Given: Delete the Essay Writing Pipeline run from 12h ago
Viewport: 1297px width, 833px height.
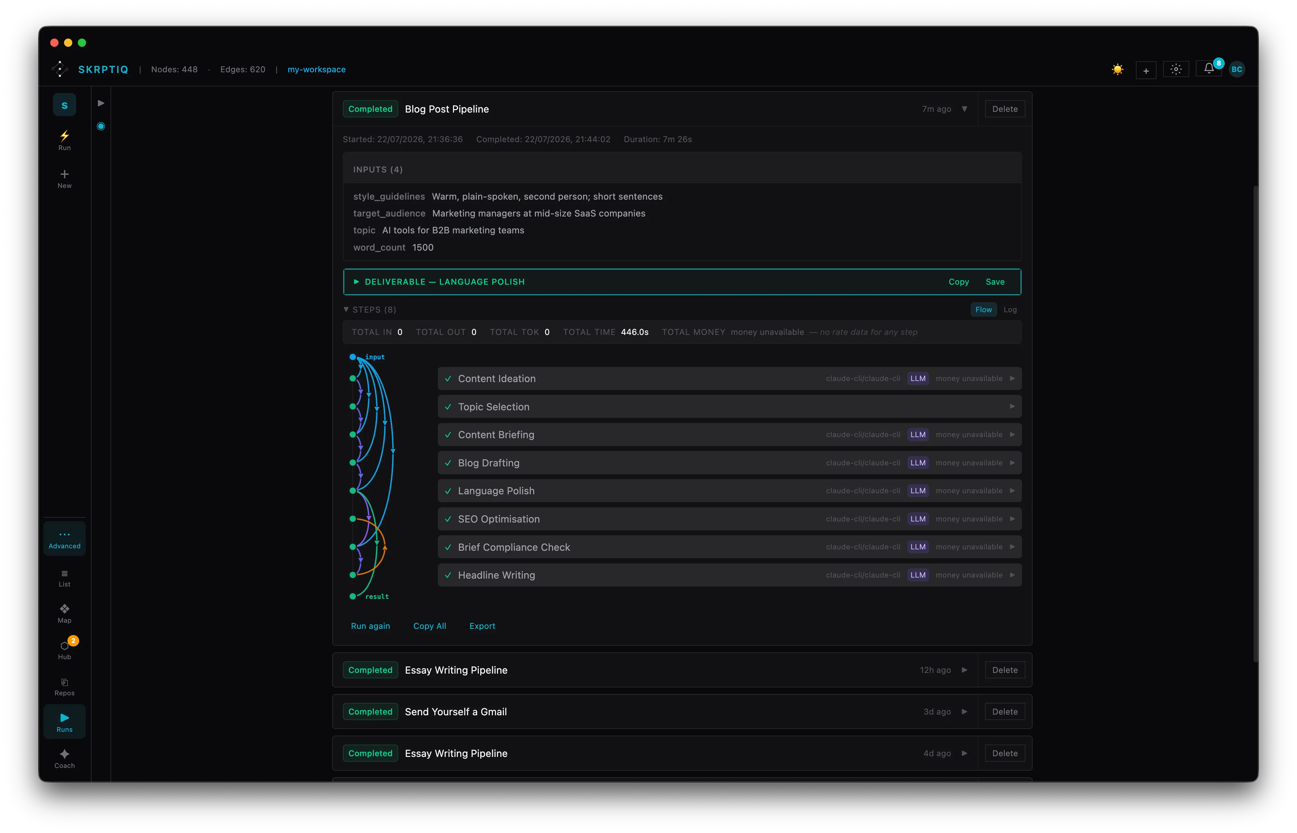Looking at the screenshot, I should 1004,670.
